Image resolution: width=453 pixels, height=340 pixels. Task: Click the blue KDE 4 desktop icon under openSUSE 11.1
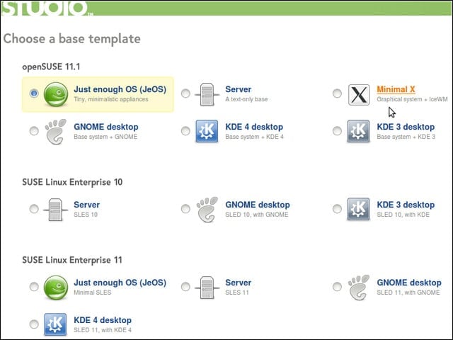(207, 131)
